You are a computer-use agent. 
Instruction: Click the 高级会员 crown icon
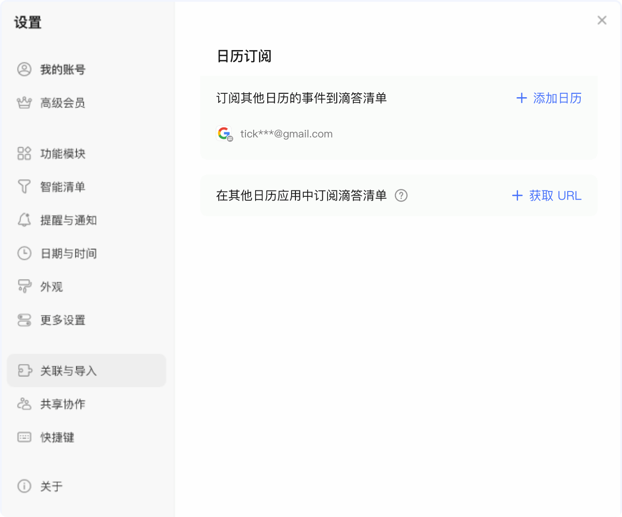tap(24, 103)
